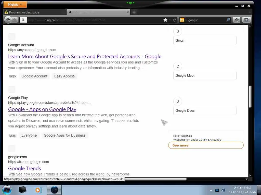
Task: Select the Everyone tag
Action: tap(29, 135)
